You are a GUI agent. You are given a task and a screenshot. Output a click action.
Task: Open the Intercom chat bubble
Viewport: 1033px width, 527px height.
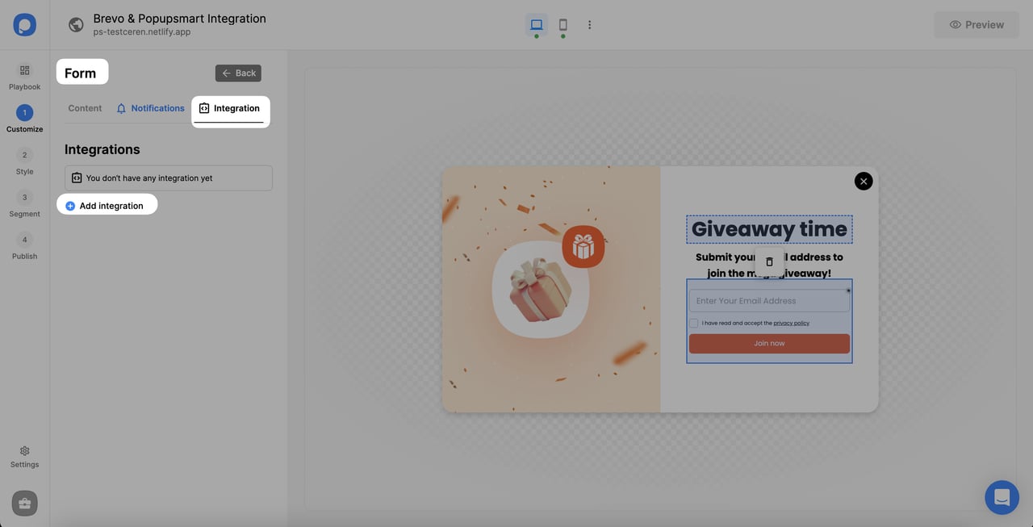pyautogui.click(x=1002, y=496)
